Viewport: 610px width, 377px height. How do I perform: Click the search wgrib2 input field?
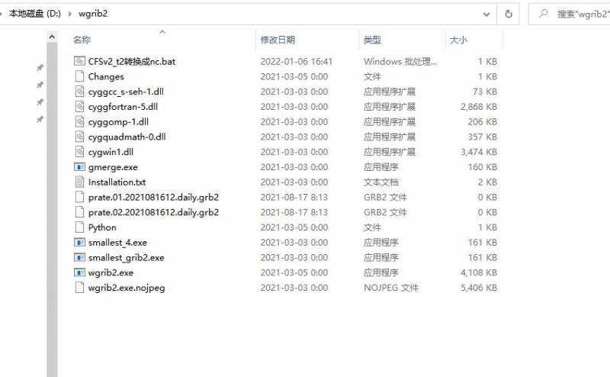576,14
